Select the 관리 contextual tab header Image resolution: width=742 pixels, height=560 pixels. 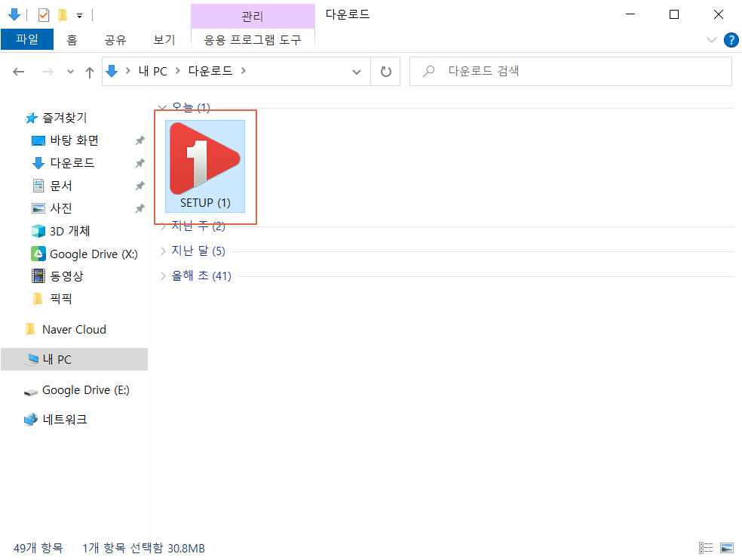252,17
